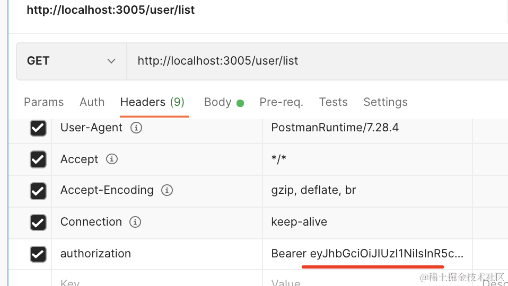
Task: Switch to the Body tab
Action: coord(224,102)
